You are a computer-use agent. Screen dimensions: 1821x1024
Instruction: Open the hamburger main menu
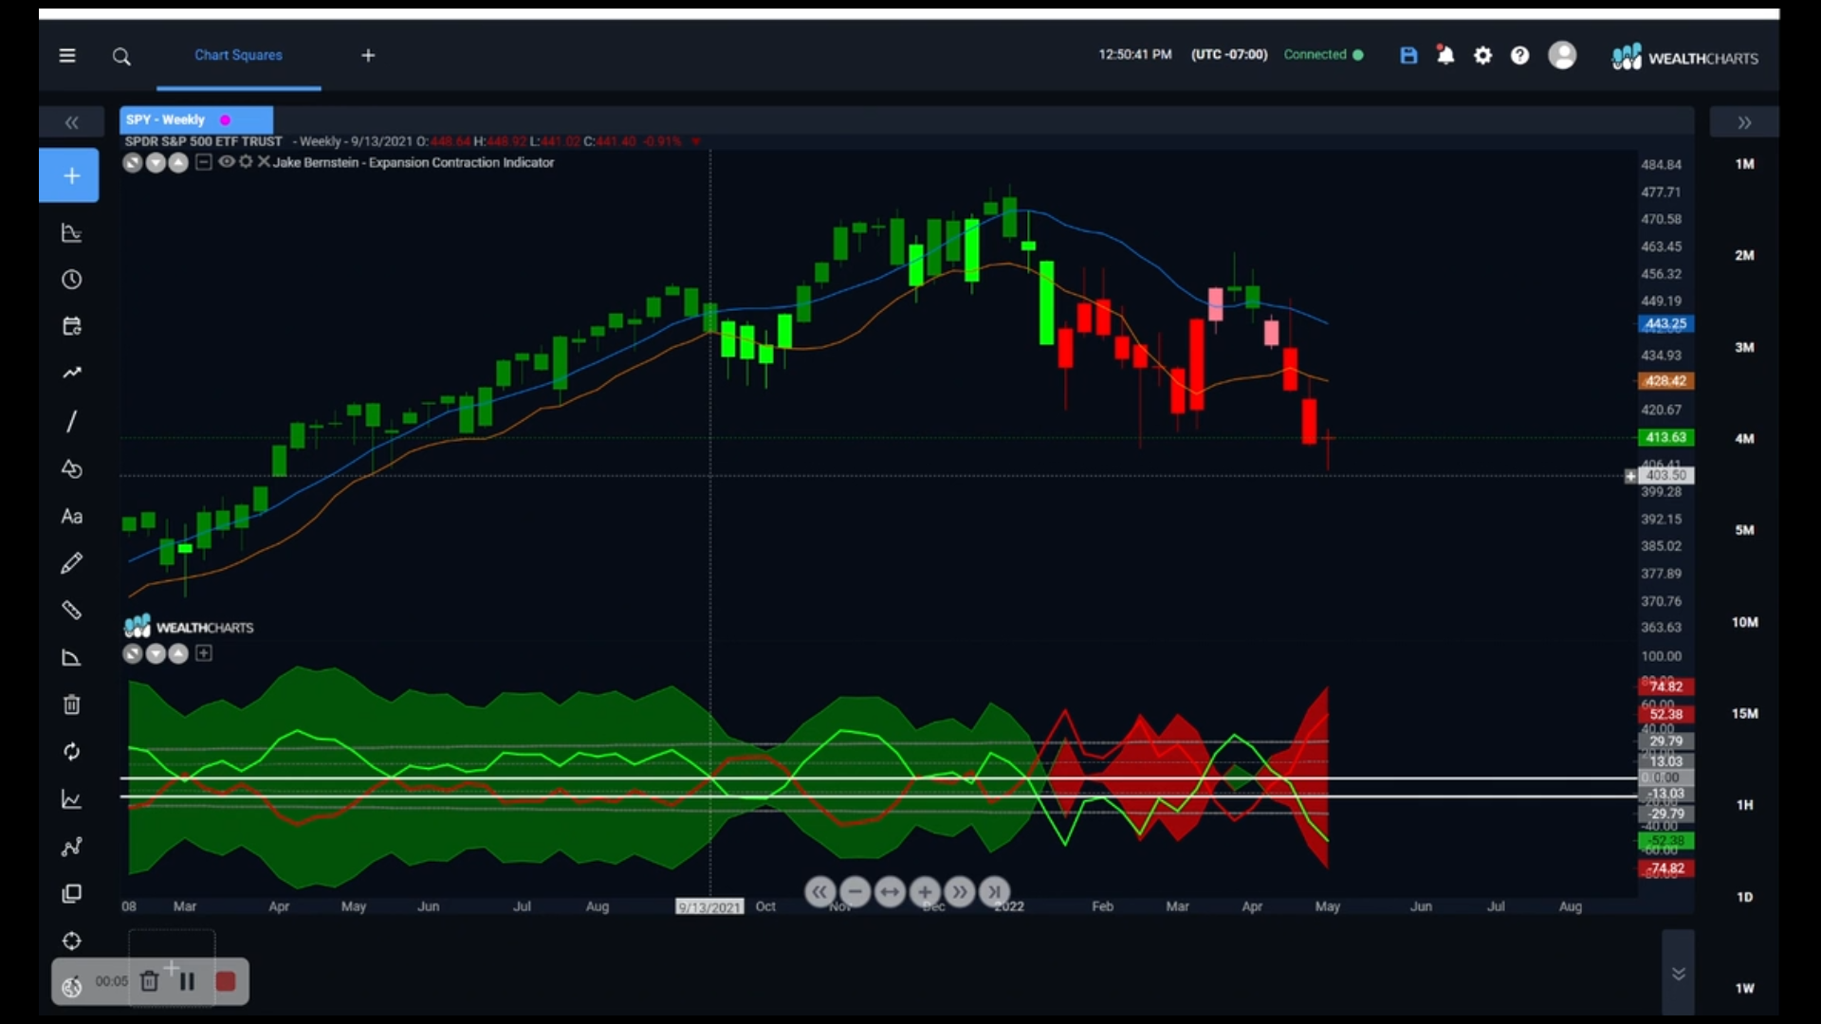[67, 56]
